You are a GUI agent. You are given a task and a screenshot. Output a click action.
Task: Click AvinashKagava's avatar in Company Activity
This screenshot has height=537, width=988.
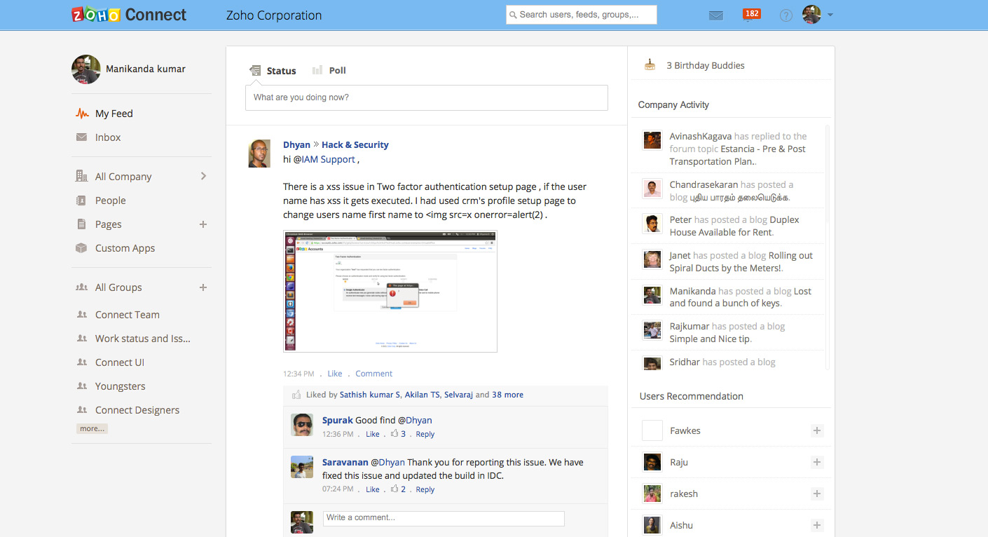tap(652, 140)
